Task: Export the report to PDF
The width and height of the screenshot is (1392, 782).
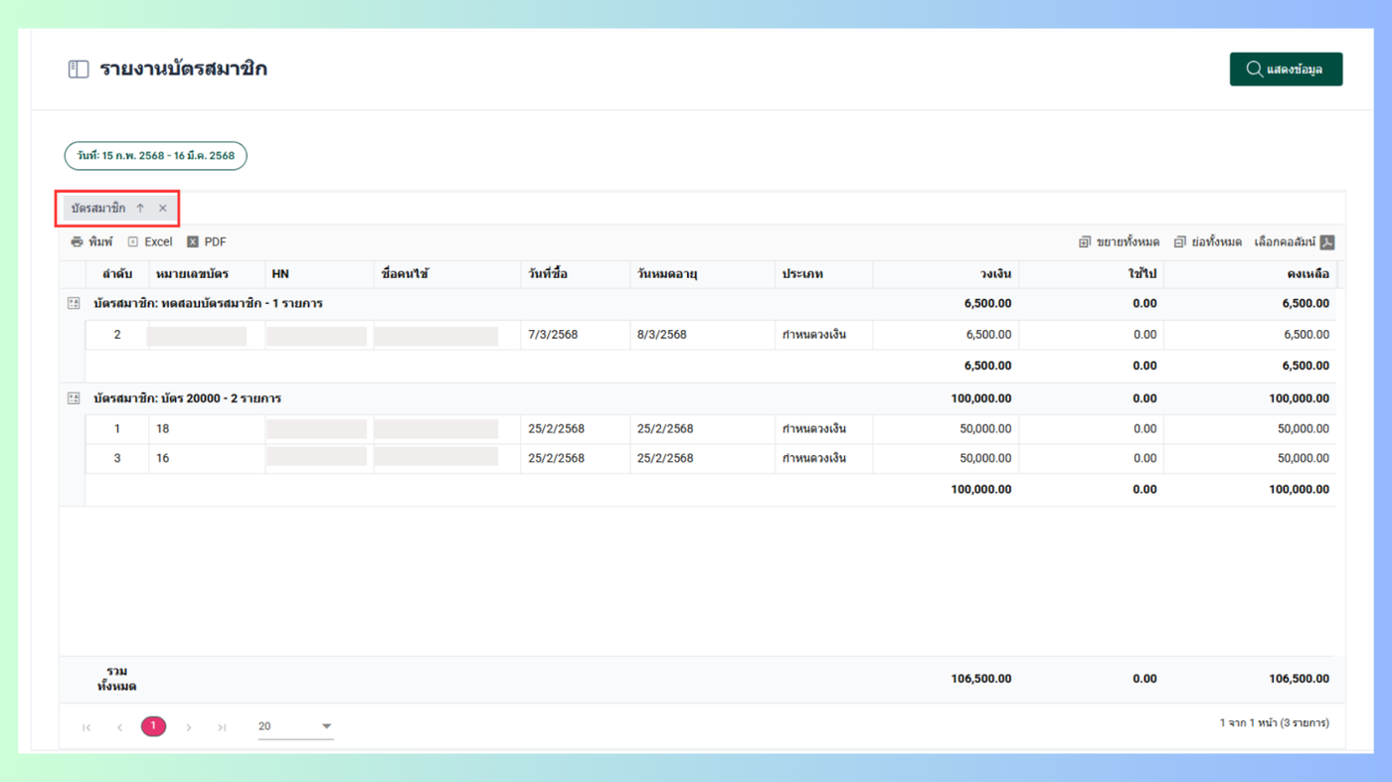Action: point(207,242)
